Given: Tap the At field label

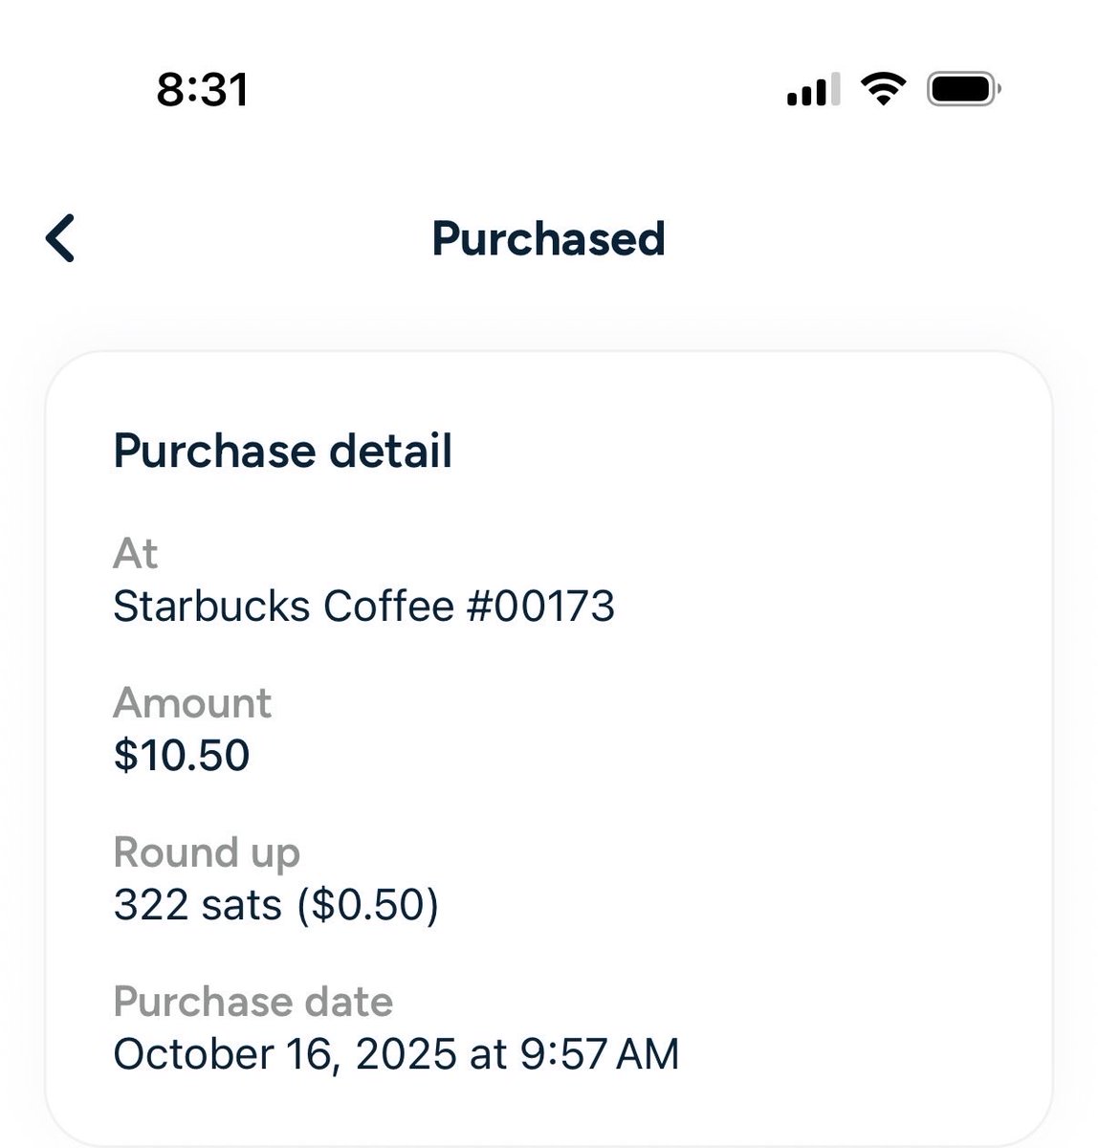Looking at the screenshot, I should [135, 553].
